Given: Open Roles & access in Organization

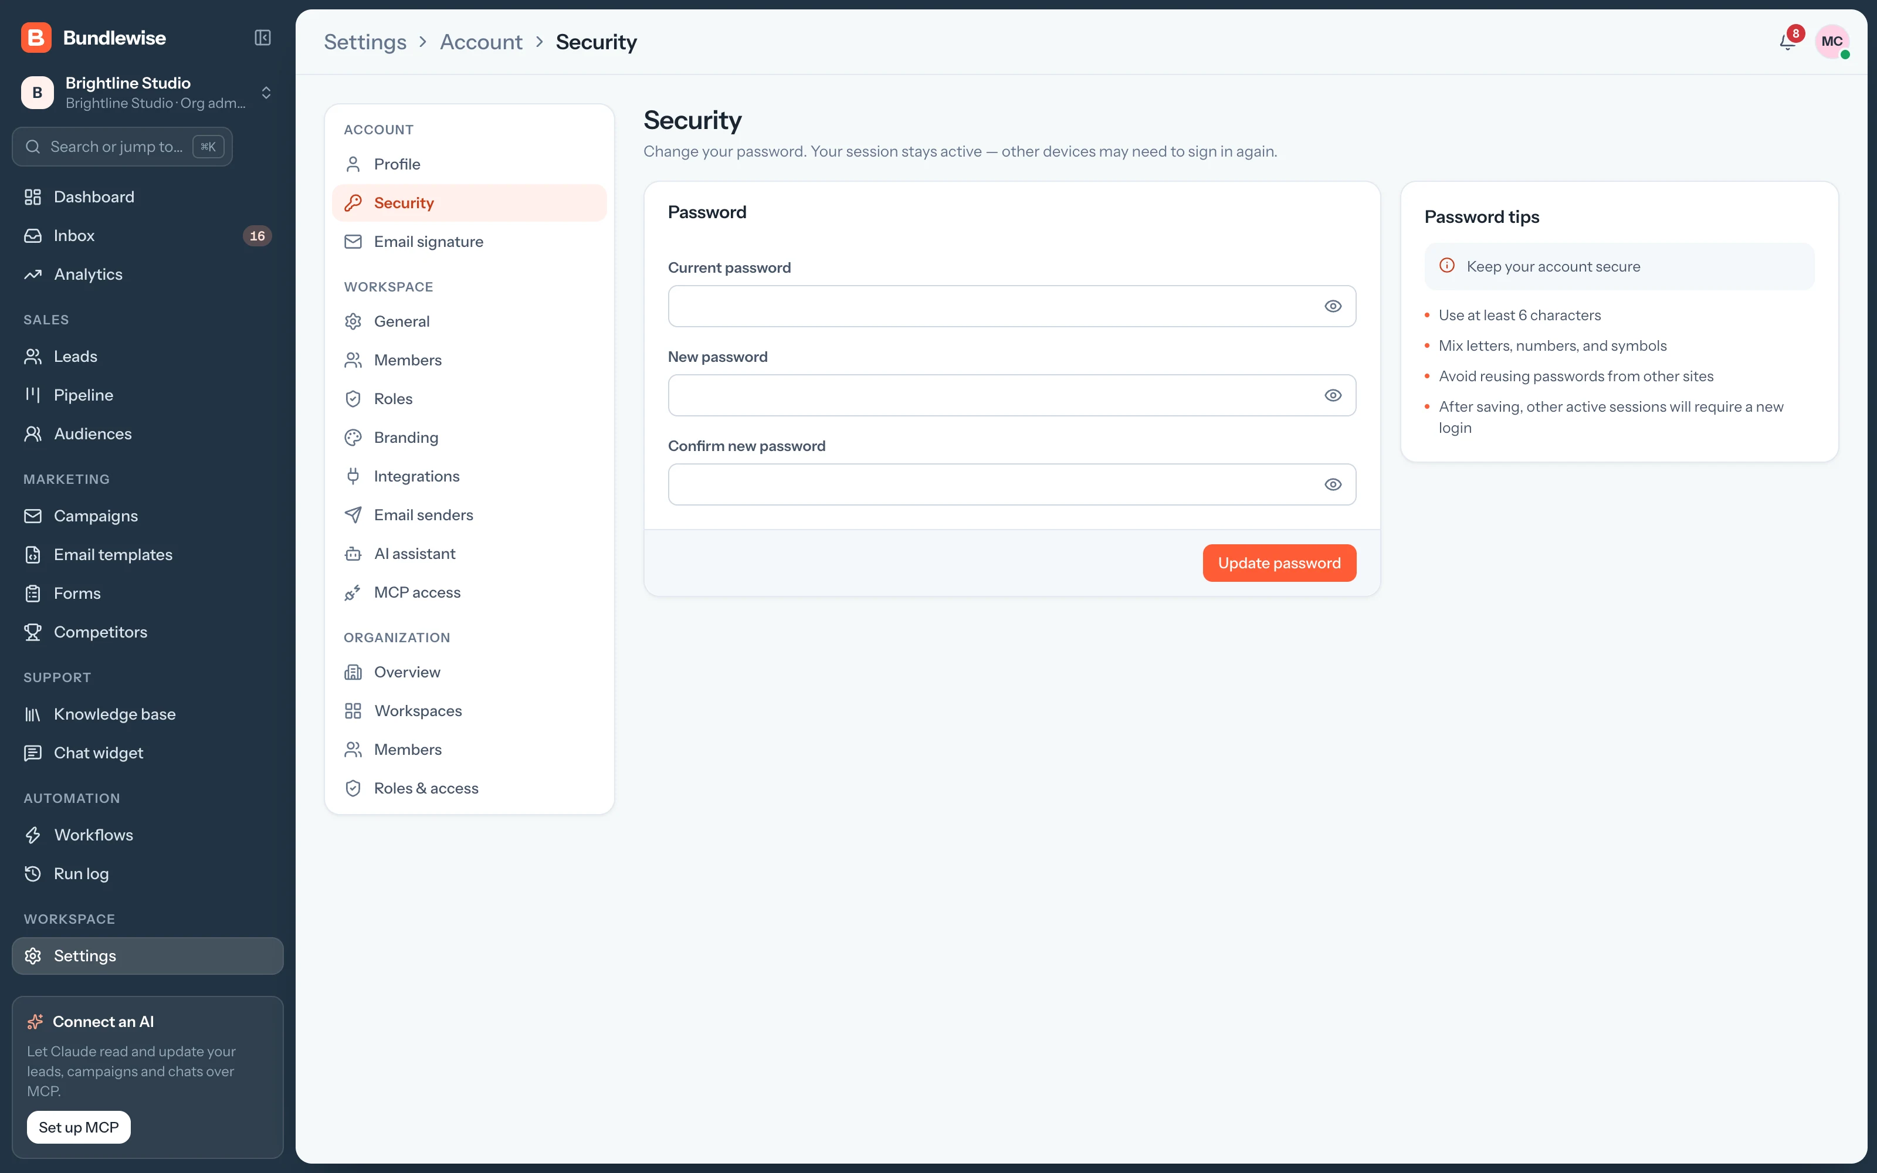Looking at the screenshot, I should tap(469, 788).
